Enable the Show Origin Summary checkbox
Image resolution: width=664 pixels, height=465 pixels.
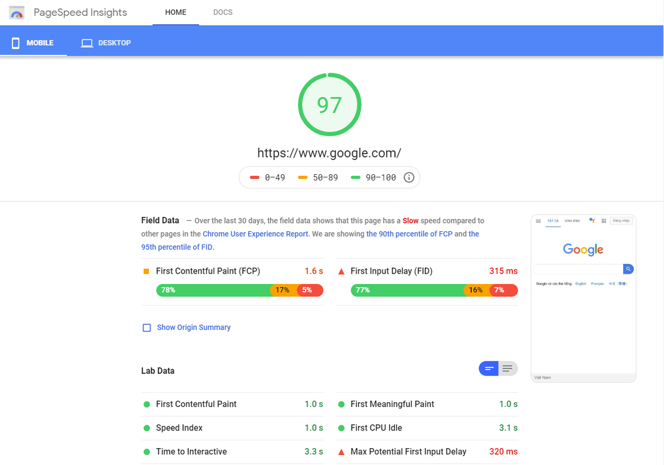pyautogui.click(x=147, y=328)
